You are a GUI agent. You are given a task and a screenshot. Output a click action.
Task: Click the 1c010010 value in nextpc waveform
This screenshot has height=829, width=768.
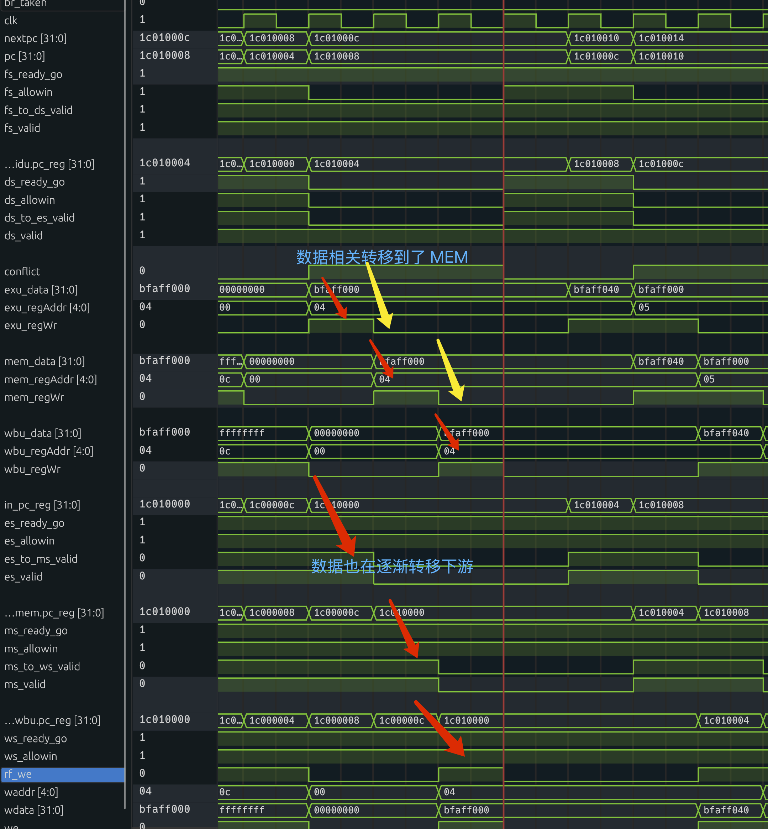click(x=596, y=38)
